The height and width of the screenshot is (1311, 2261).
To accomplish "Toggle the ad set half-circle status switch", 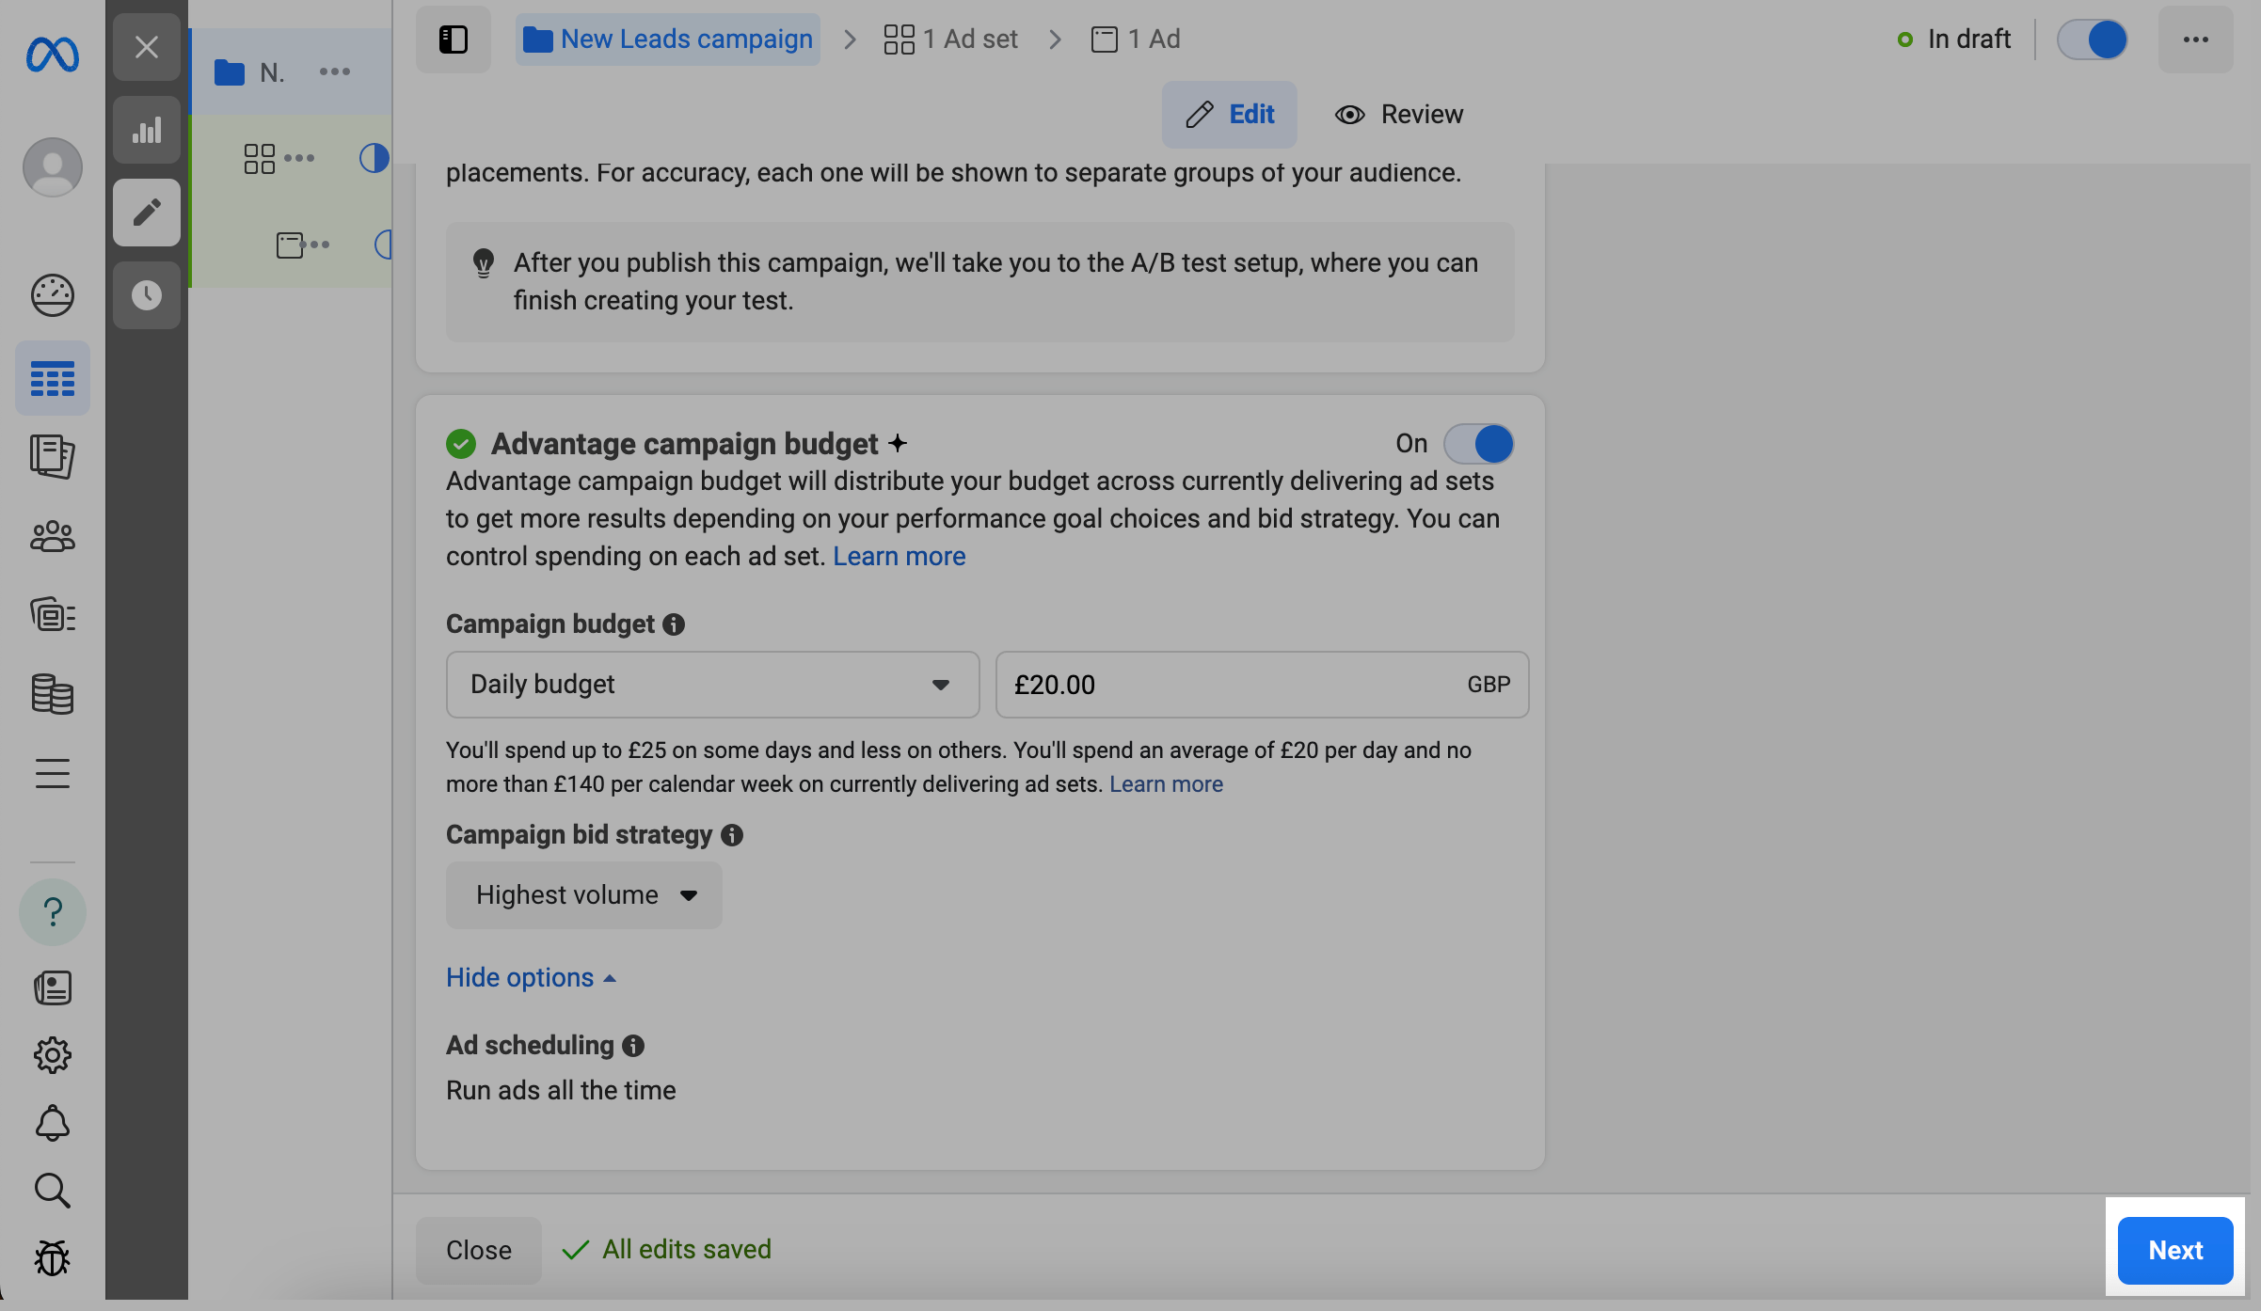I will click(x=374, y=158).
